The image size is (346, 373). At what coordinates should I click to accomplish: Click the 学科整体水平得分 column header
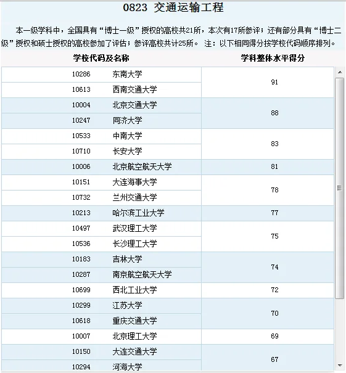pyautogui.click(x=273, y=58)
